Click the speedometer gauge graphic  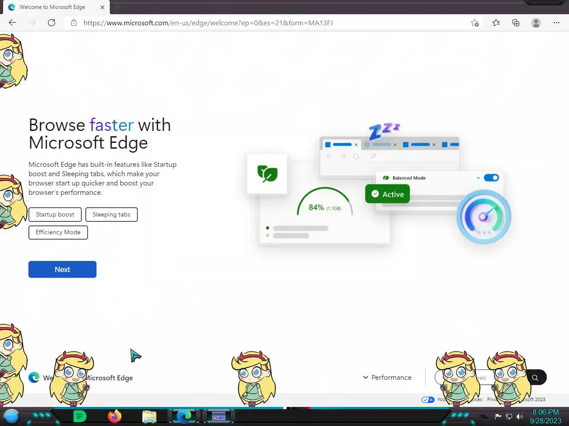pyautogui.click(x=484, y=217)
